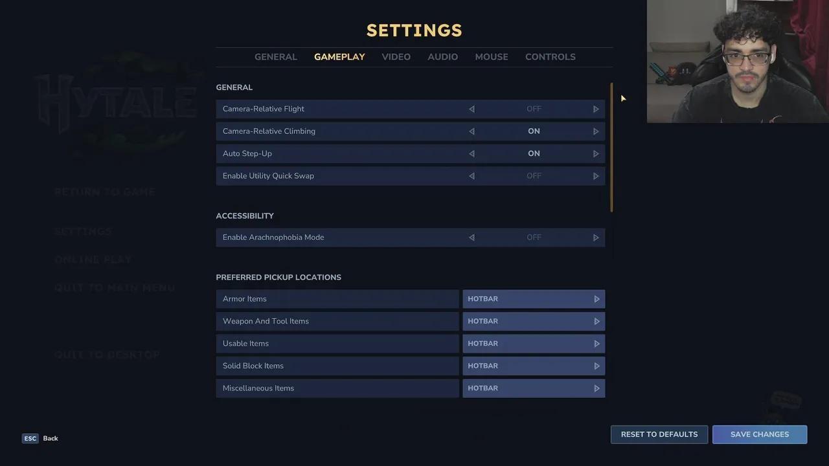Image resolution: width=829 pixels, height=466 pixels.
Task: Click left arrow for Enable Utility Quick Swap
Action: click(x=471, y=176)
